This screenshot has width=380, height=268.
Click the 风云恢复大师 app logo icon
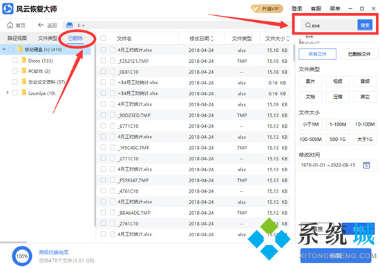point(8,9)
